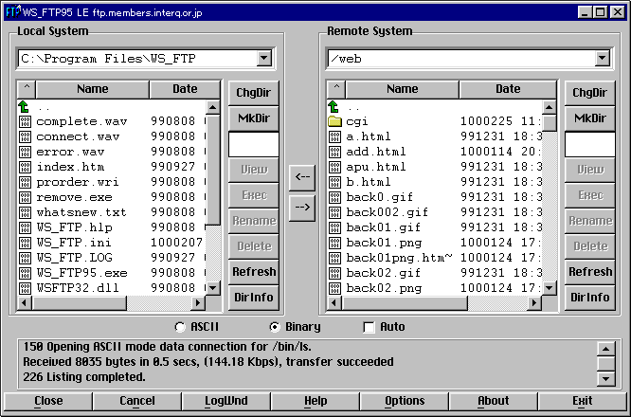This screenshot has width=631, height=417.
Task: Click remote list horizontal scroll left arrow
Action: pos(334,302)
